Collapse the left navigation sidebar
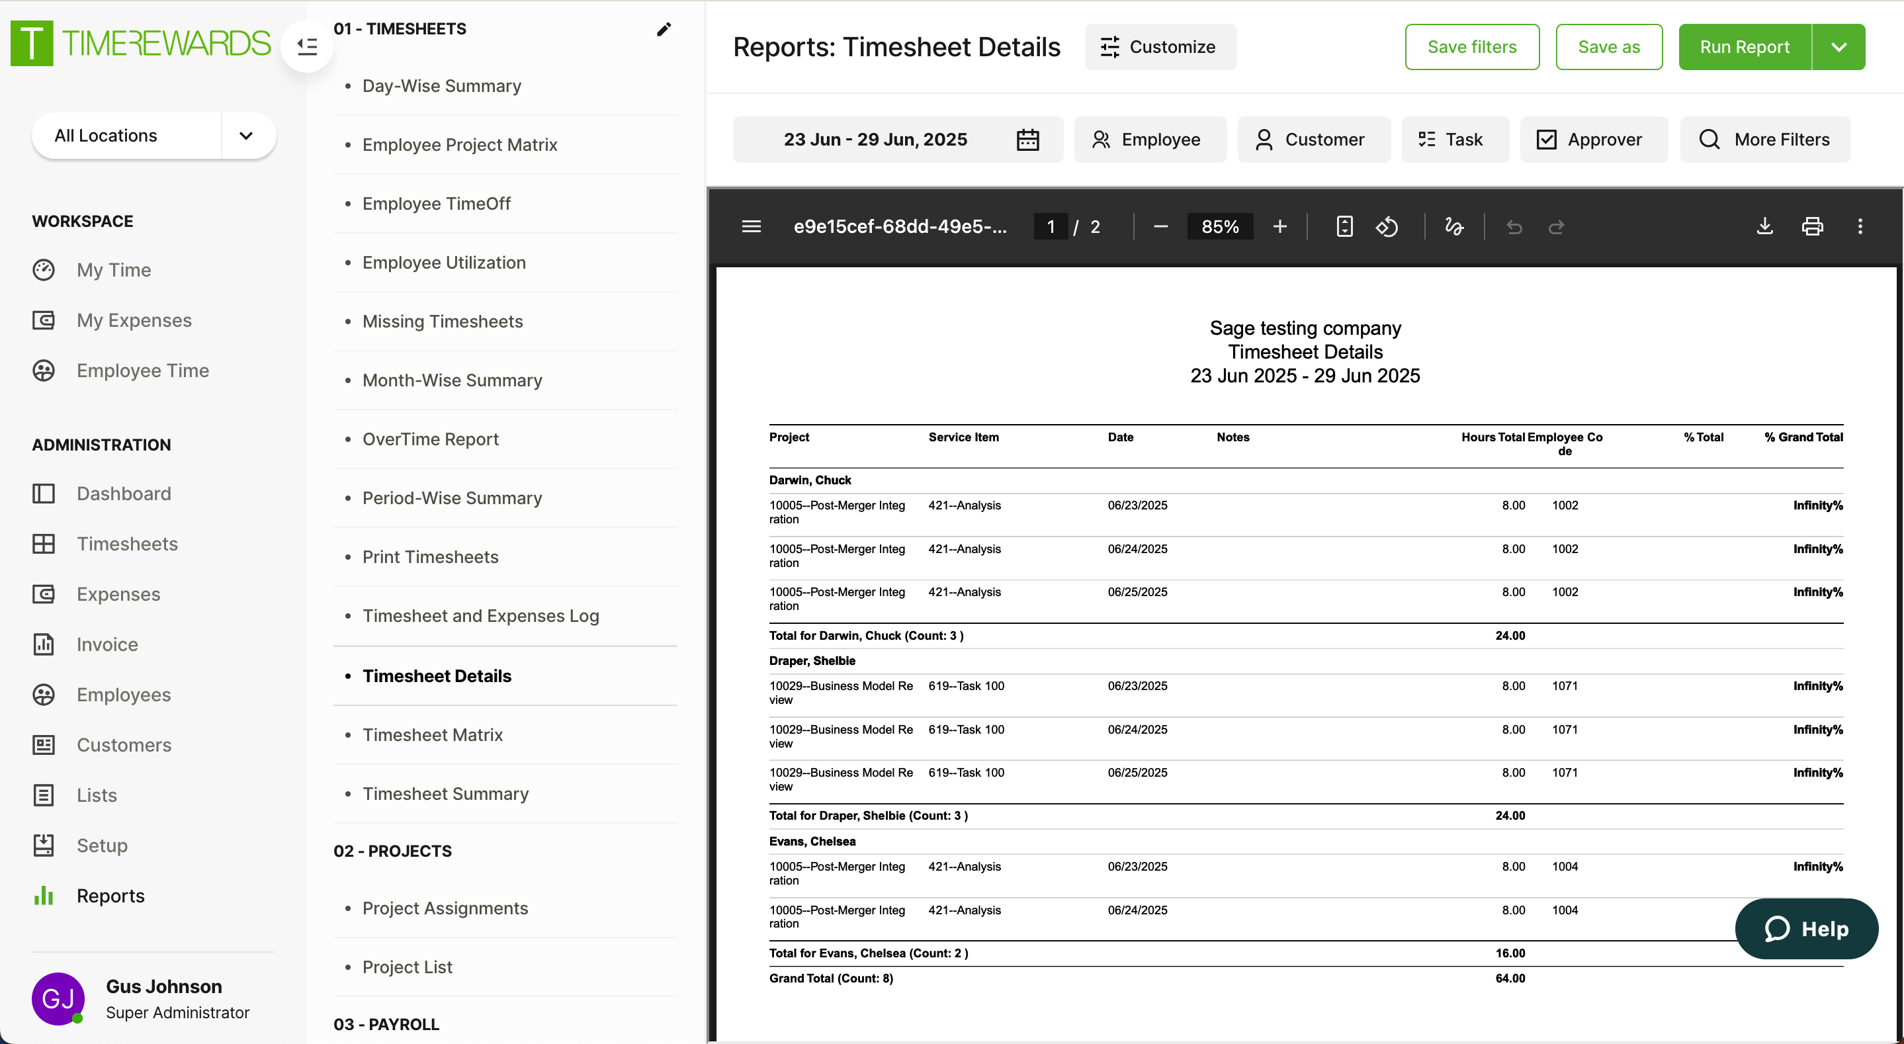Viewport: 1904px width, 1044px height. point(308,46)
